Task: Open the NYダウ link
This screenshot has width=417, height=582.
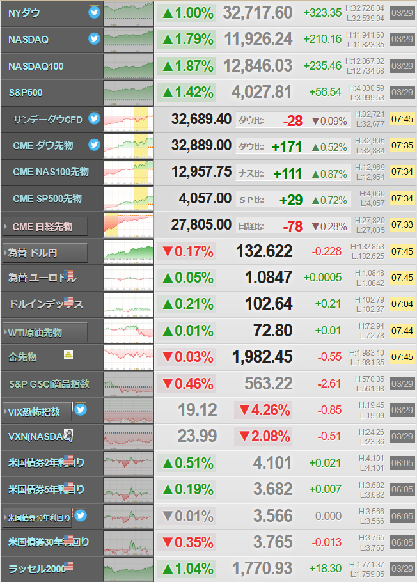Action: (24, 13)
